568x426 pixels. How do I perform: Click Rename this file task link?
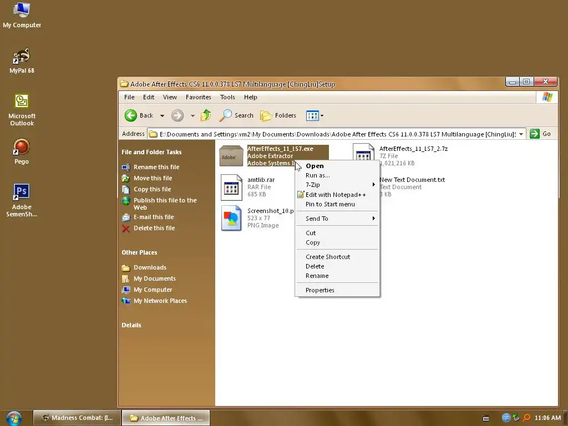(x=156, y=167)
